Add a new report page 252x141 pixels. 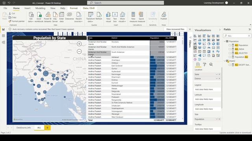[x=47, y=128]
